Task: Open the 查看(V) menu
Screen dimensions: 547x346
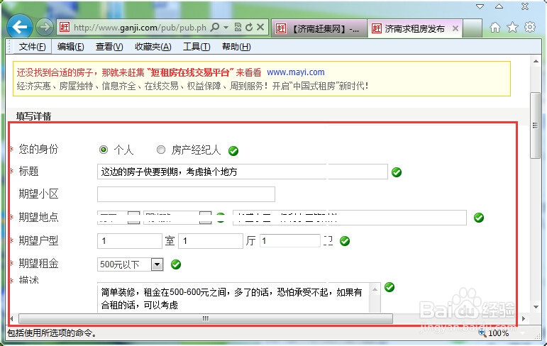Action: click(x=109, y=46)
